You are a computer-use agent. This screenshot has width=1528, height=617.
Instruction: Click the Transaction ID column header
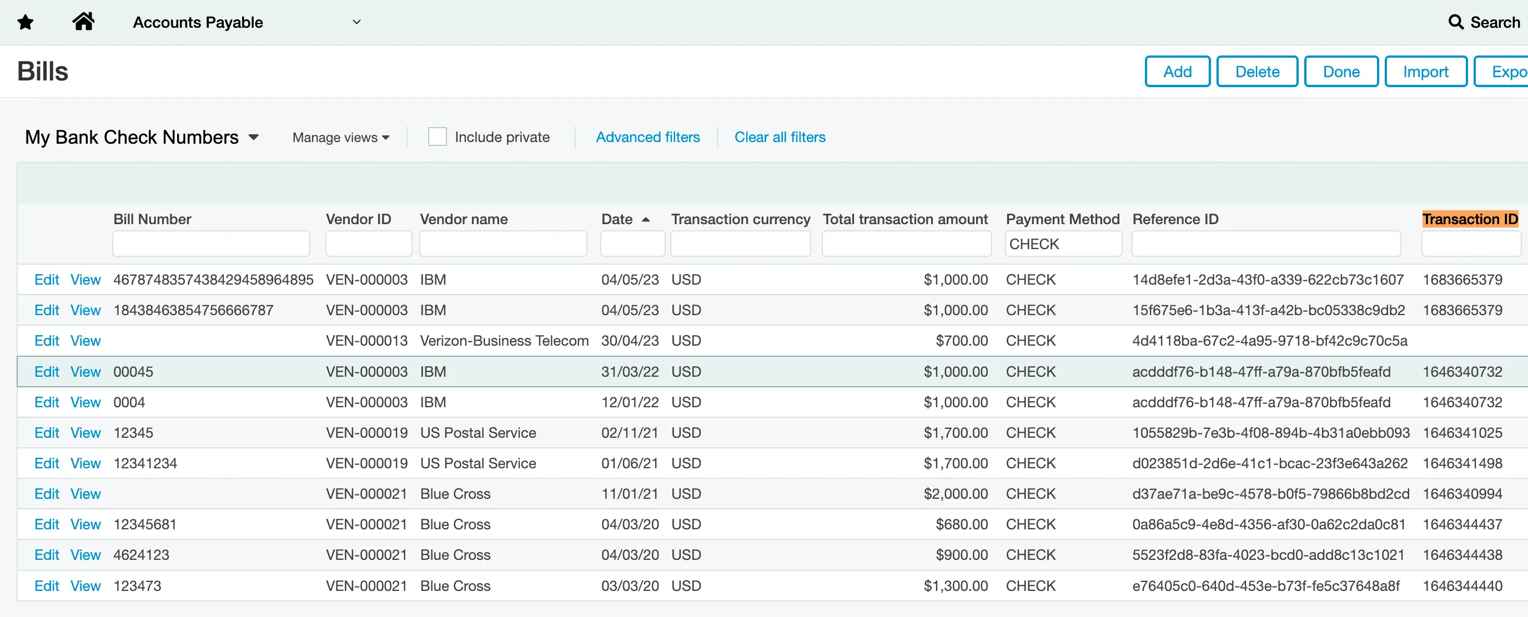click(x=1469, y=219)
